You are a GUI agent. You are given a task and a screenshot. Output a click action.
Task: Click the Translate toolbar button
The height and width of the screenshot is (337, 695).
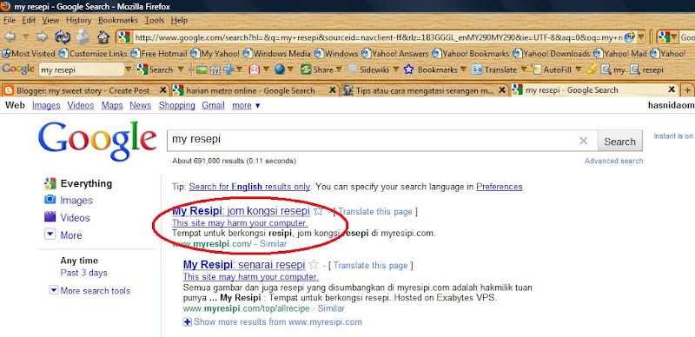(x=494, y=69)
